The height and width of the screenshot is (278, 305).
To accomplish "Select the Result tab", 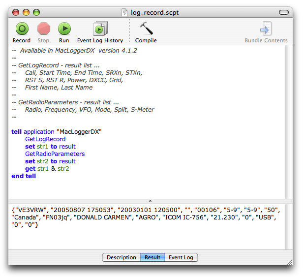I will pos(152,257).
